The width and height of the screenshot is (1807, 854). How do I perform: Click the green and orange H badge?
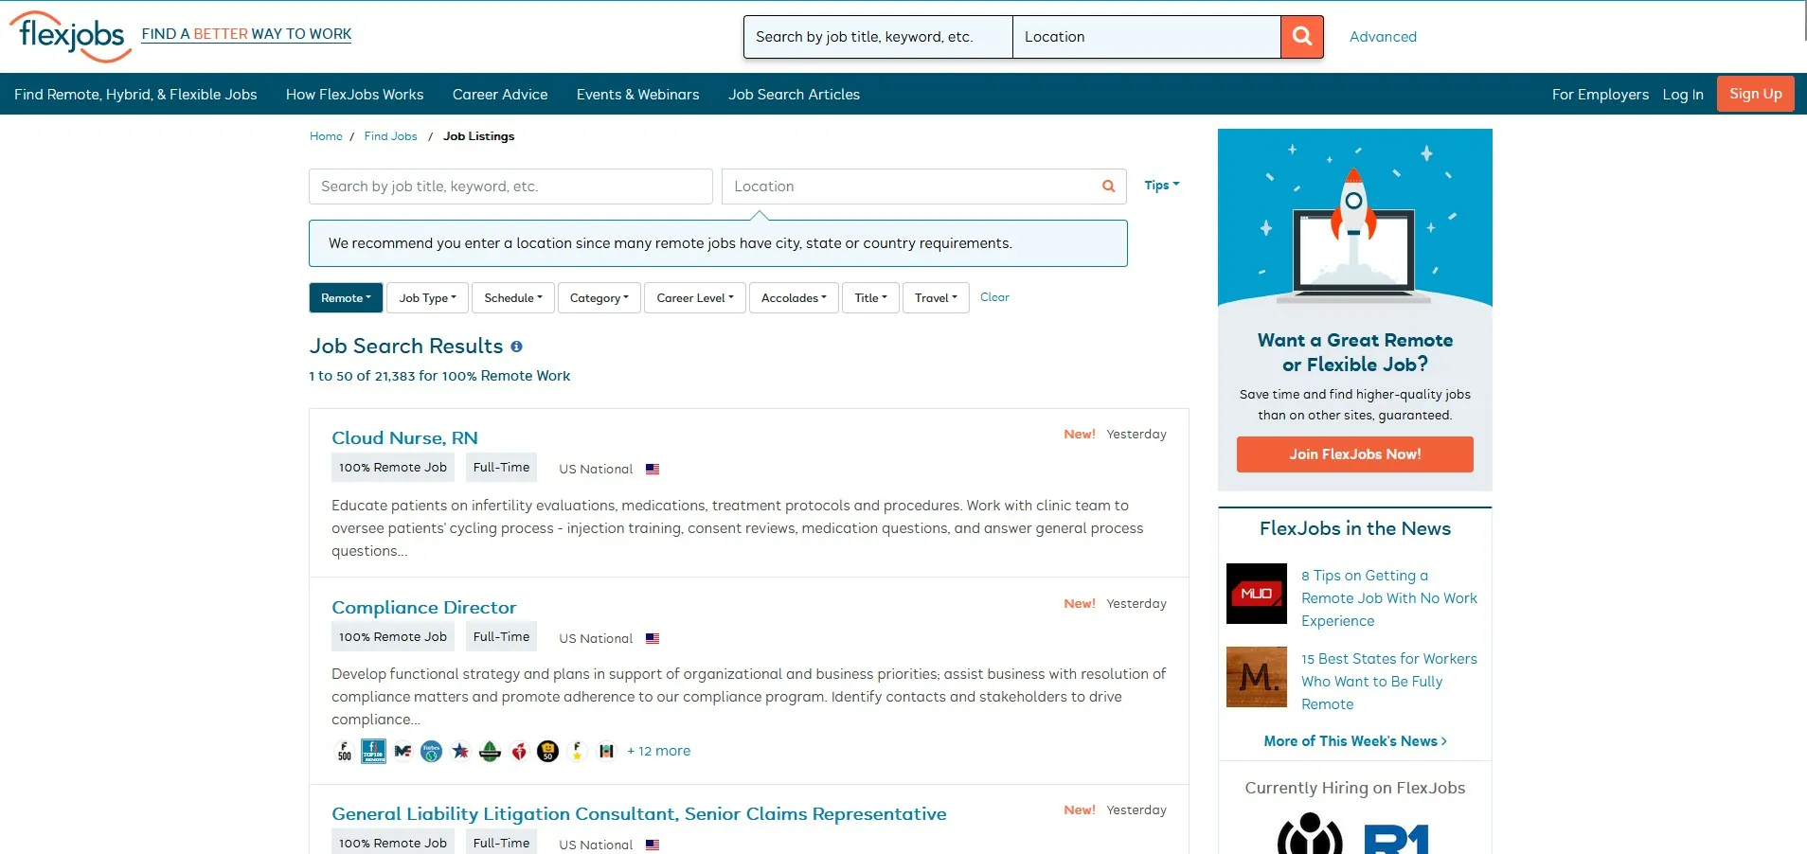pos(606,752)
